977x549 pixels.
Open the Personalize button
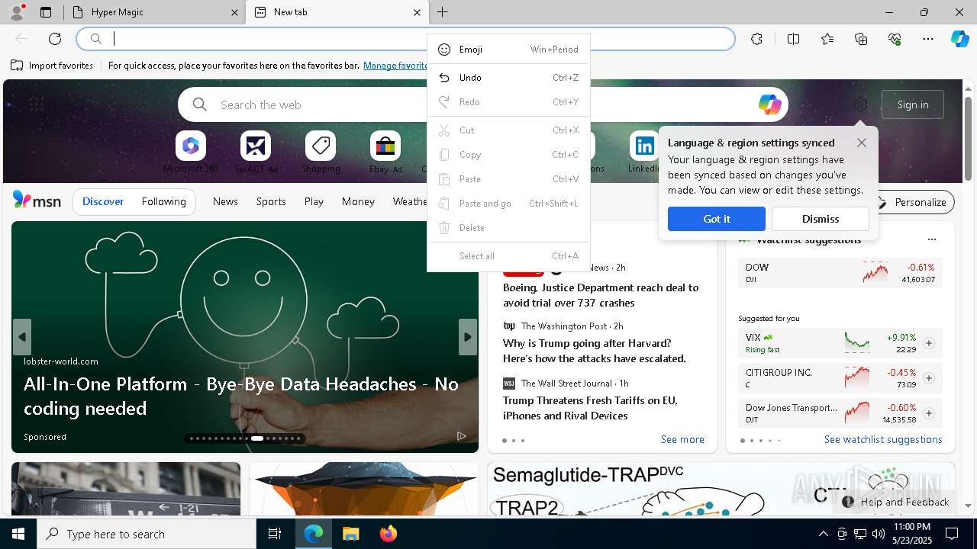913,202
